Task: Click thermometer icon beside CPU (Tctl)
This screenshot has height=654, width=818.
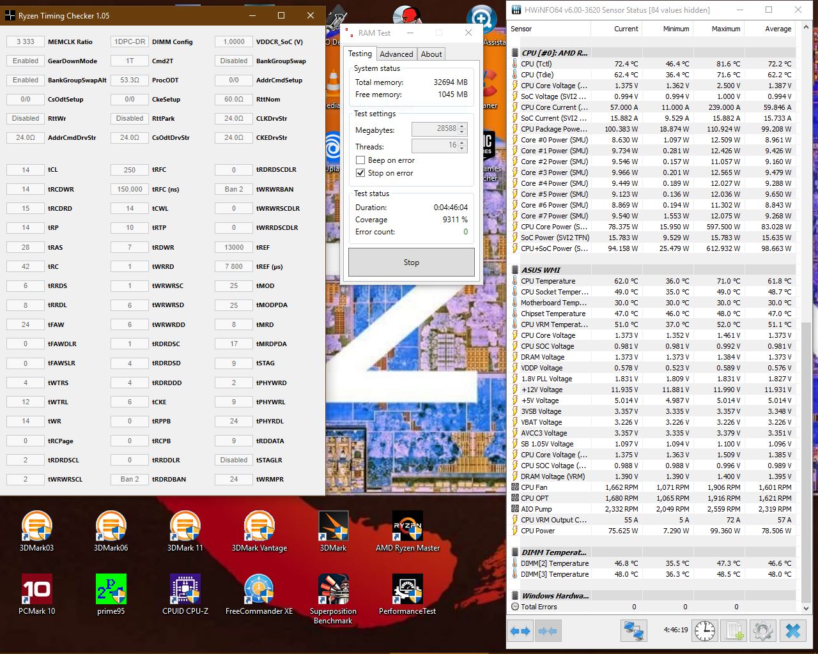Action: click(515, 64)
